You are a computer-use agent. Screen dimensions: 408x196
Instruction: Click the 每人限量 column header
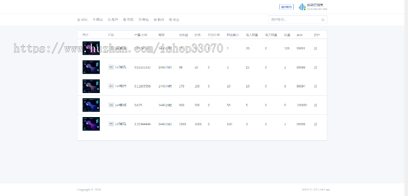[252, 35]
